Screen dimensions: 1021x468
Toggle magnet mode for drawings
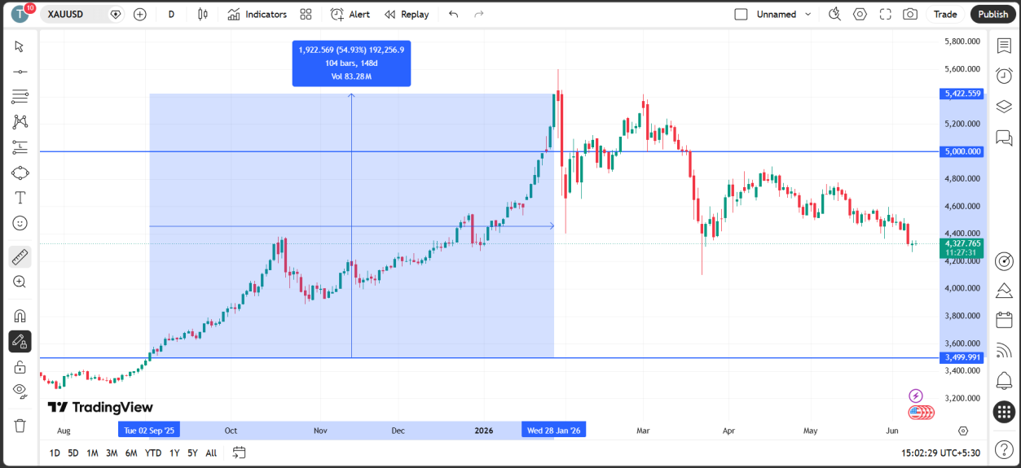20,316
